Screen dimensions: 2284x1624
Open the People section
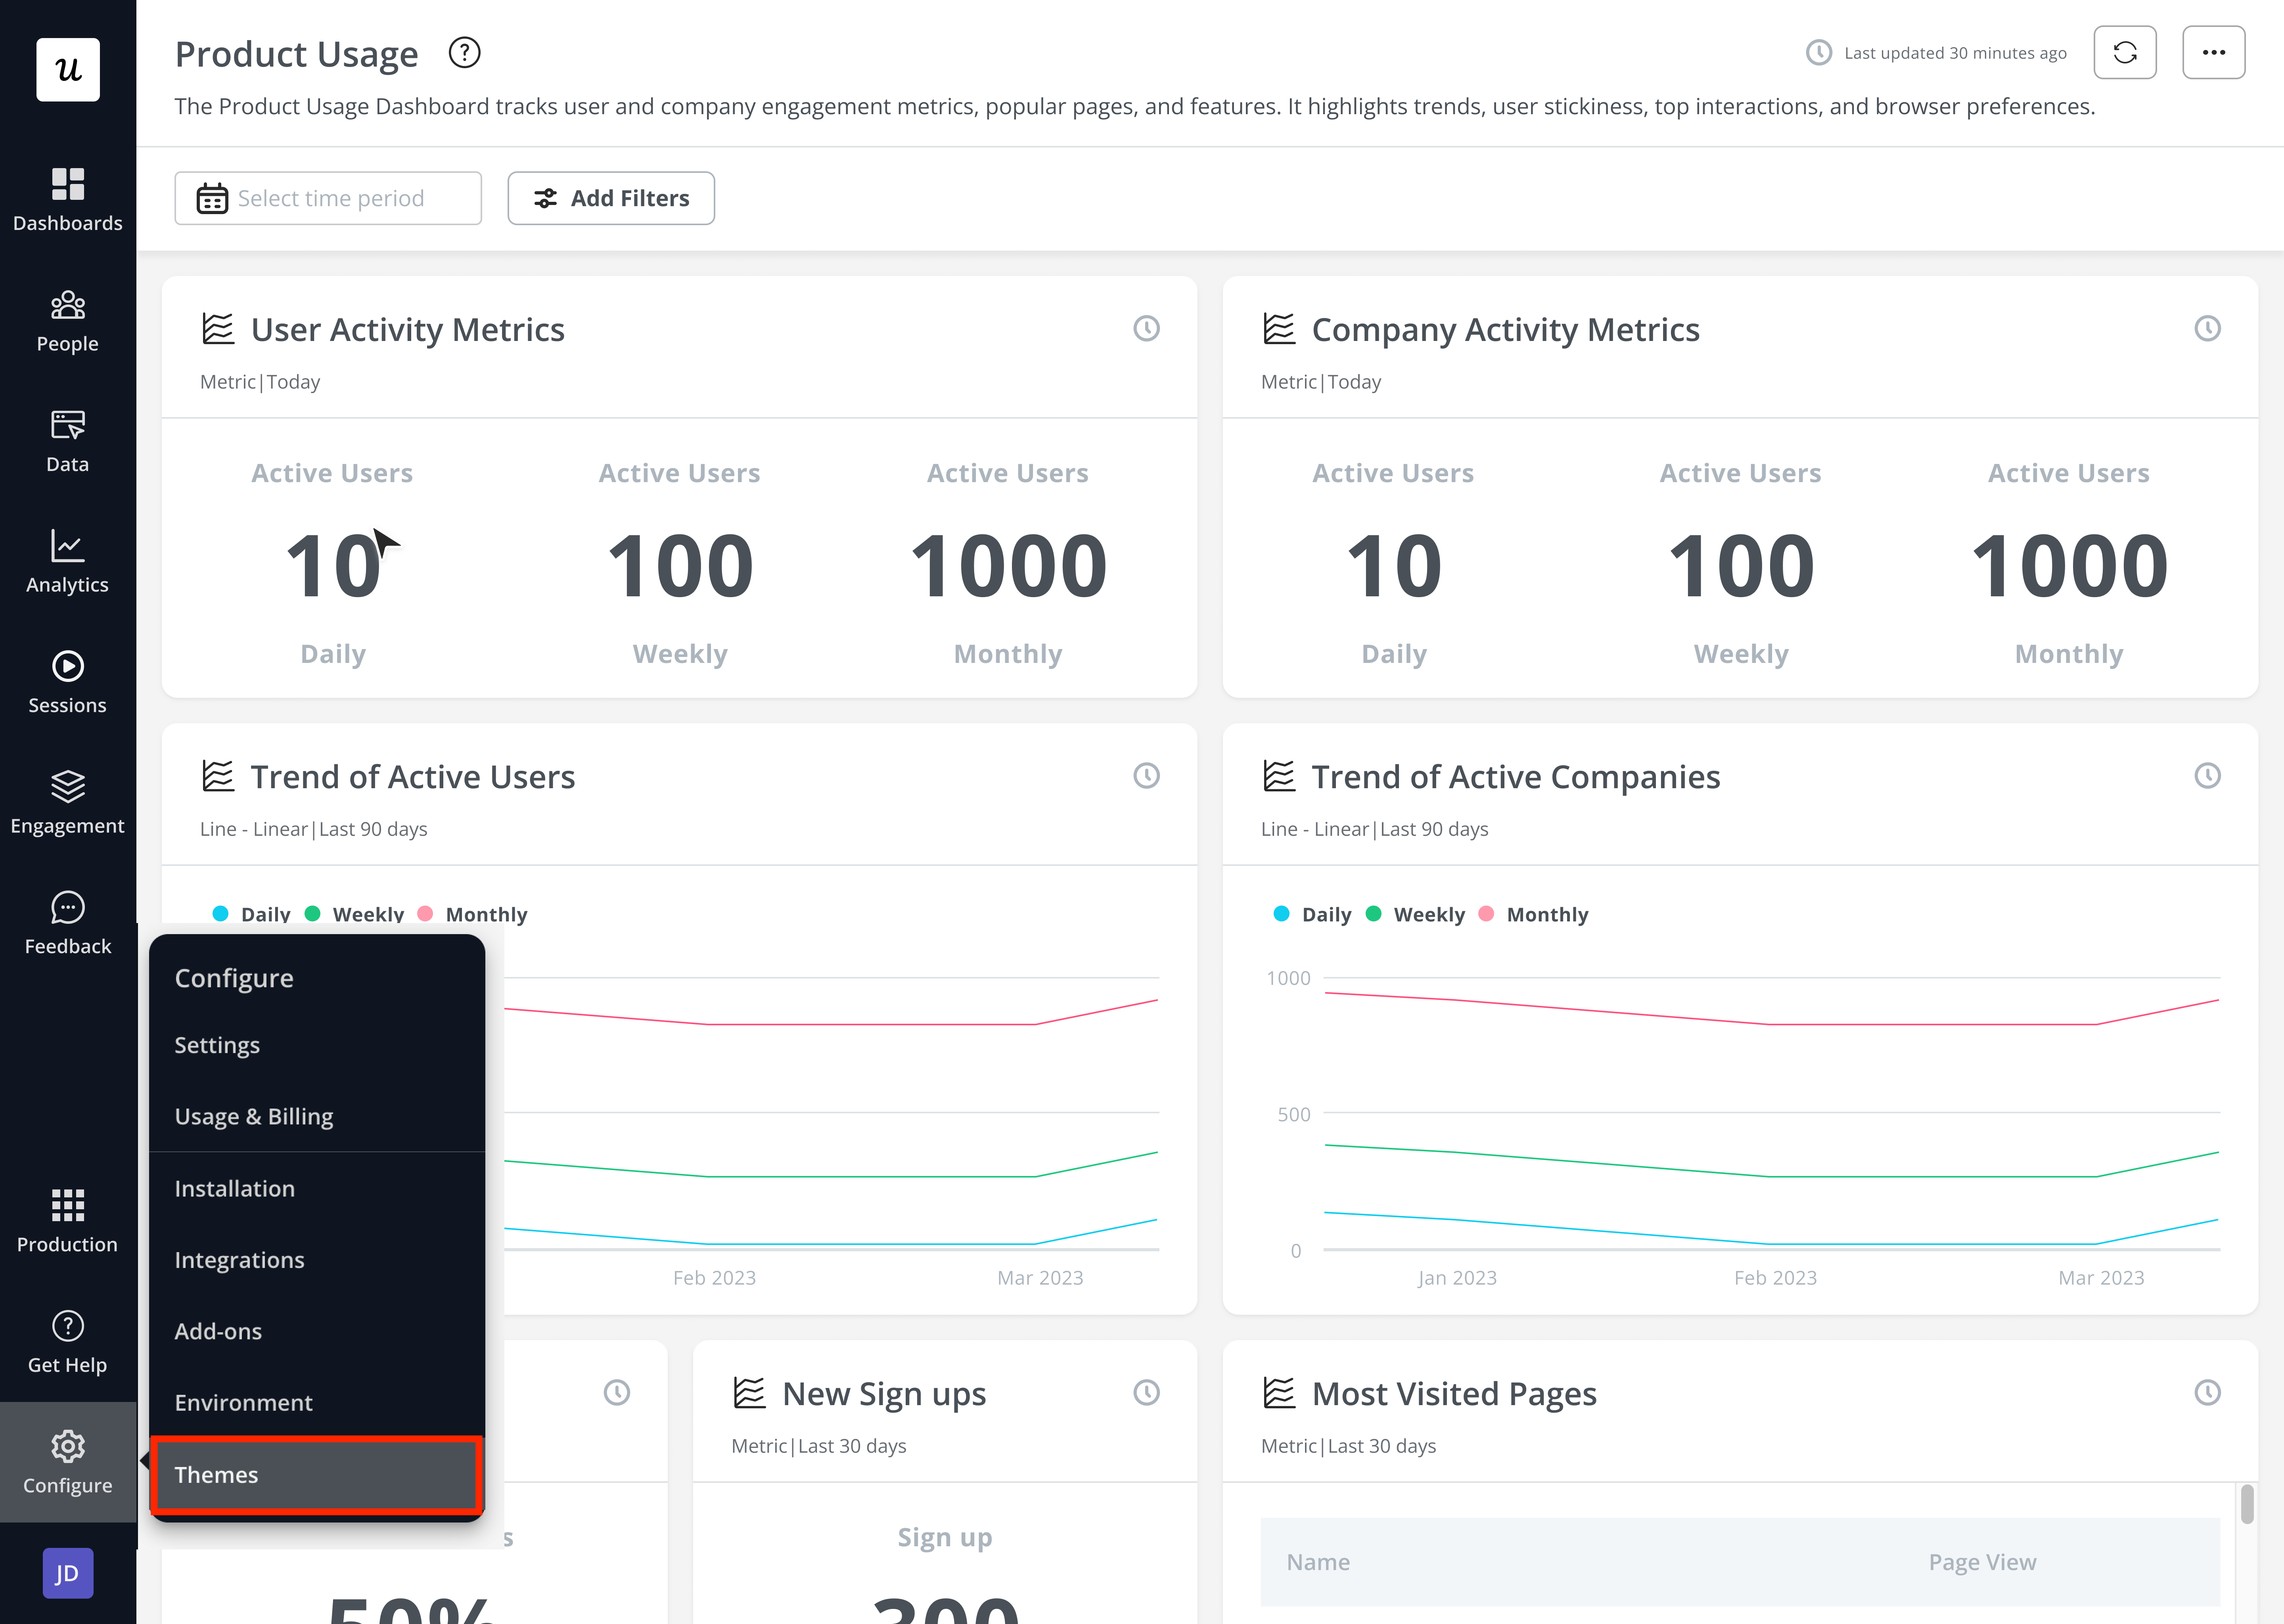[68, 321]
